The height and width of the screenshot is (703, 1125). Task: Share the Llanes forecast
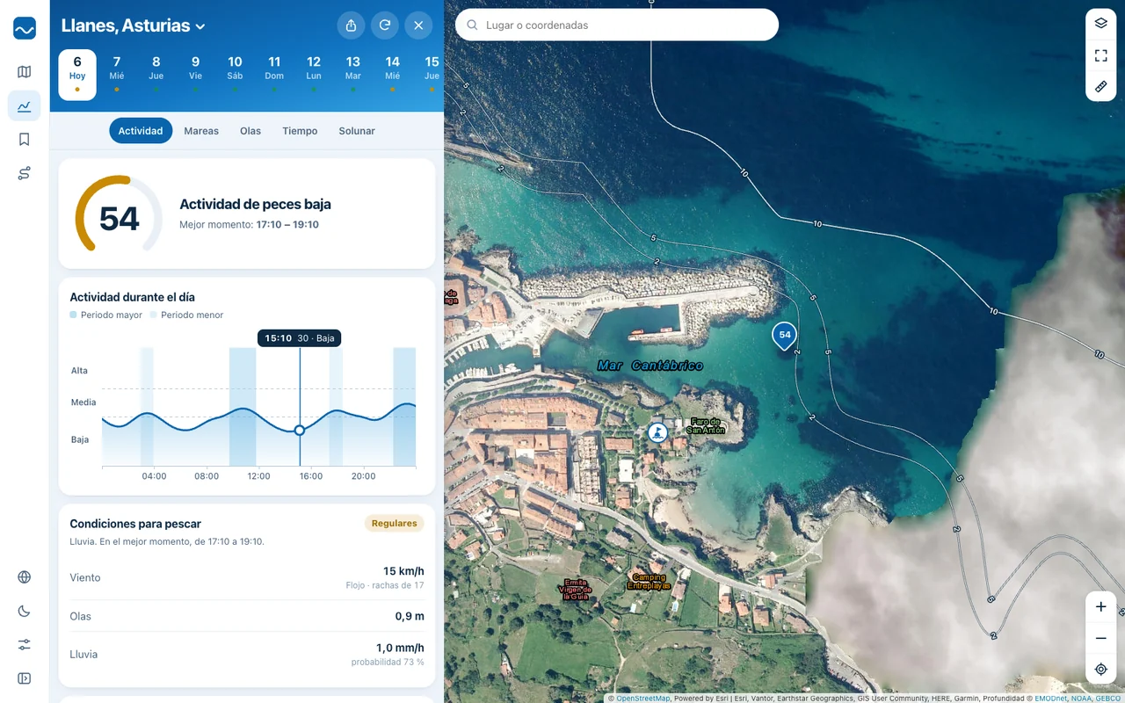(x=351, y=25)
